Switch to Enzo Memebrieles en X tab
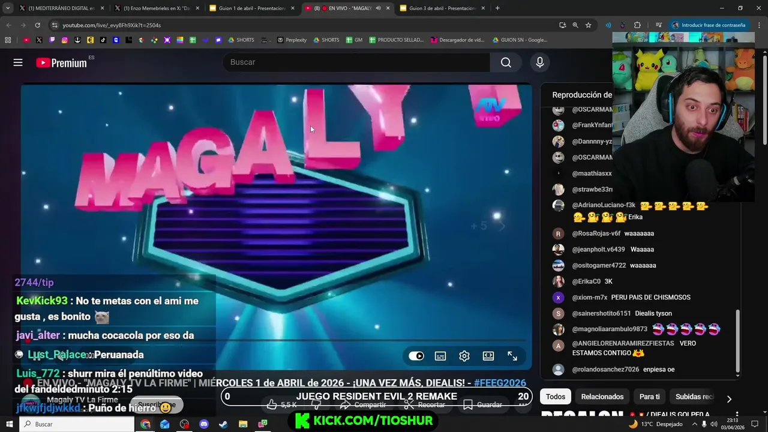The height and width of the screenshot is (432, 768). coord(156,8)
